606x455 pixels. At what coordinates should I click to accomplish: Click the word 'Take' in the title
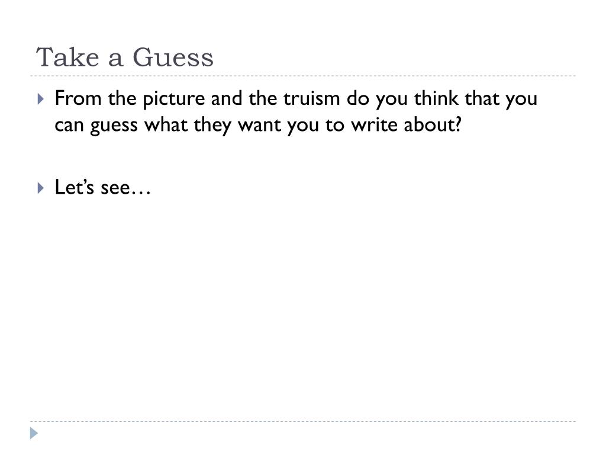point(67,57)
